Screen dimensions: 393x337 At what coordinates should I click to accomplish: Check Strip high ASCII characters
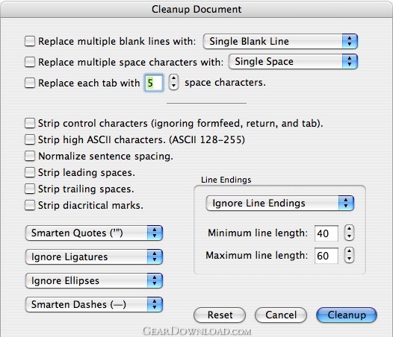click(30, 139)
